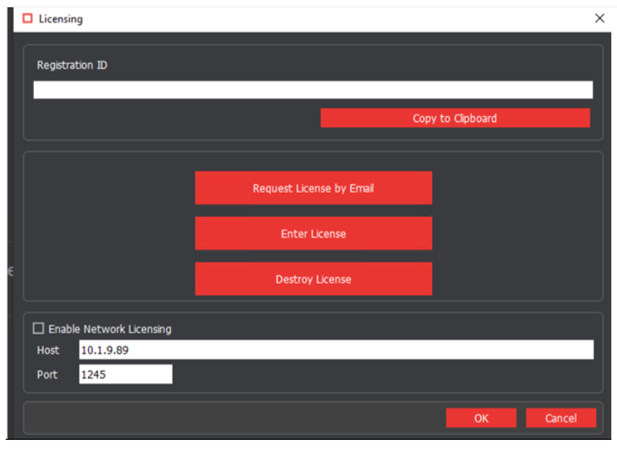Click the red Licensing window icon
This screenshot has width=617, height=456.
(x=27, y=19)
